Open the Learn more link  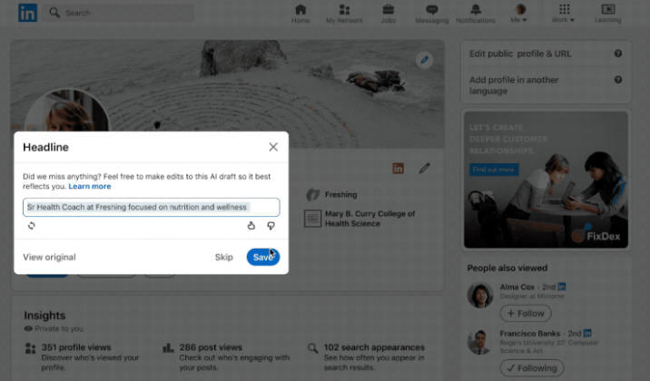[x=90, y=186]
